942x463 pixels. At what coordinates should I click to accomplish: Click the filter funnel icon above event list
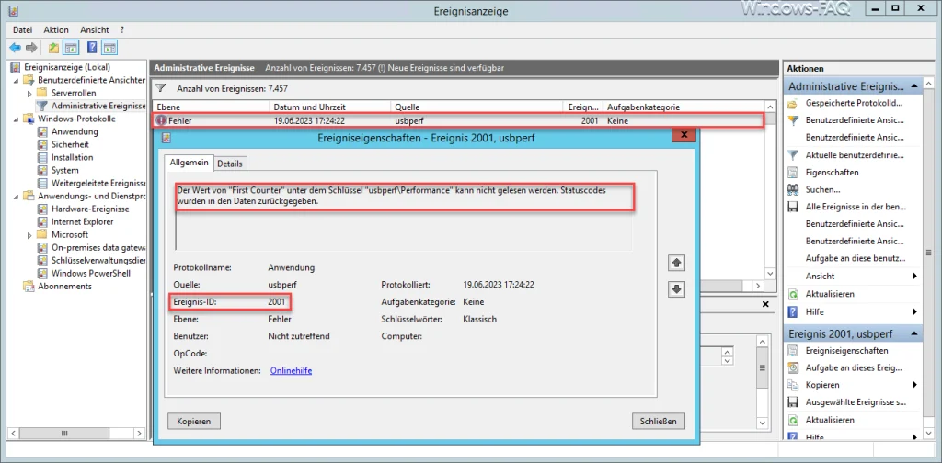[x=160, y=88]
